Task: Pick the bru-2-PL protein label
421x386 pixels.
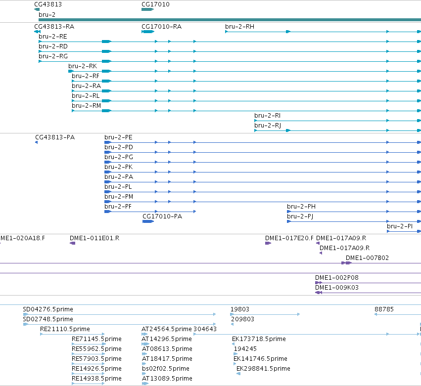Action: point(118,187)
